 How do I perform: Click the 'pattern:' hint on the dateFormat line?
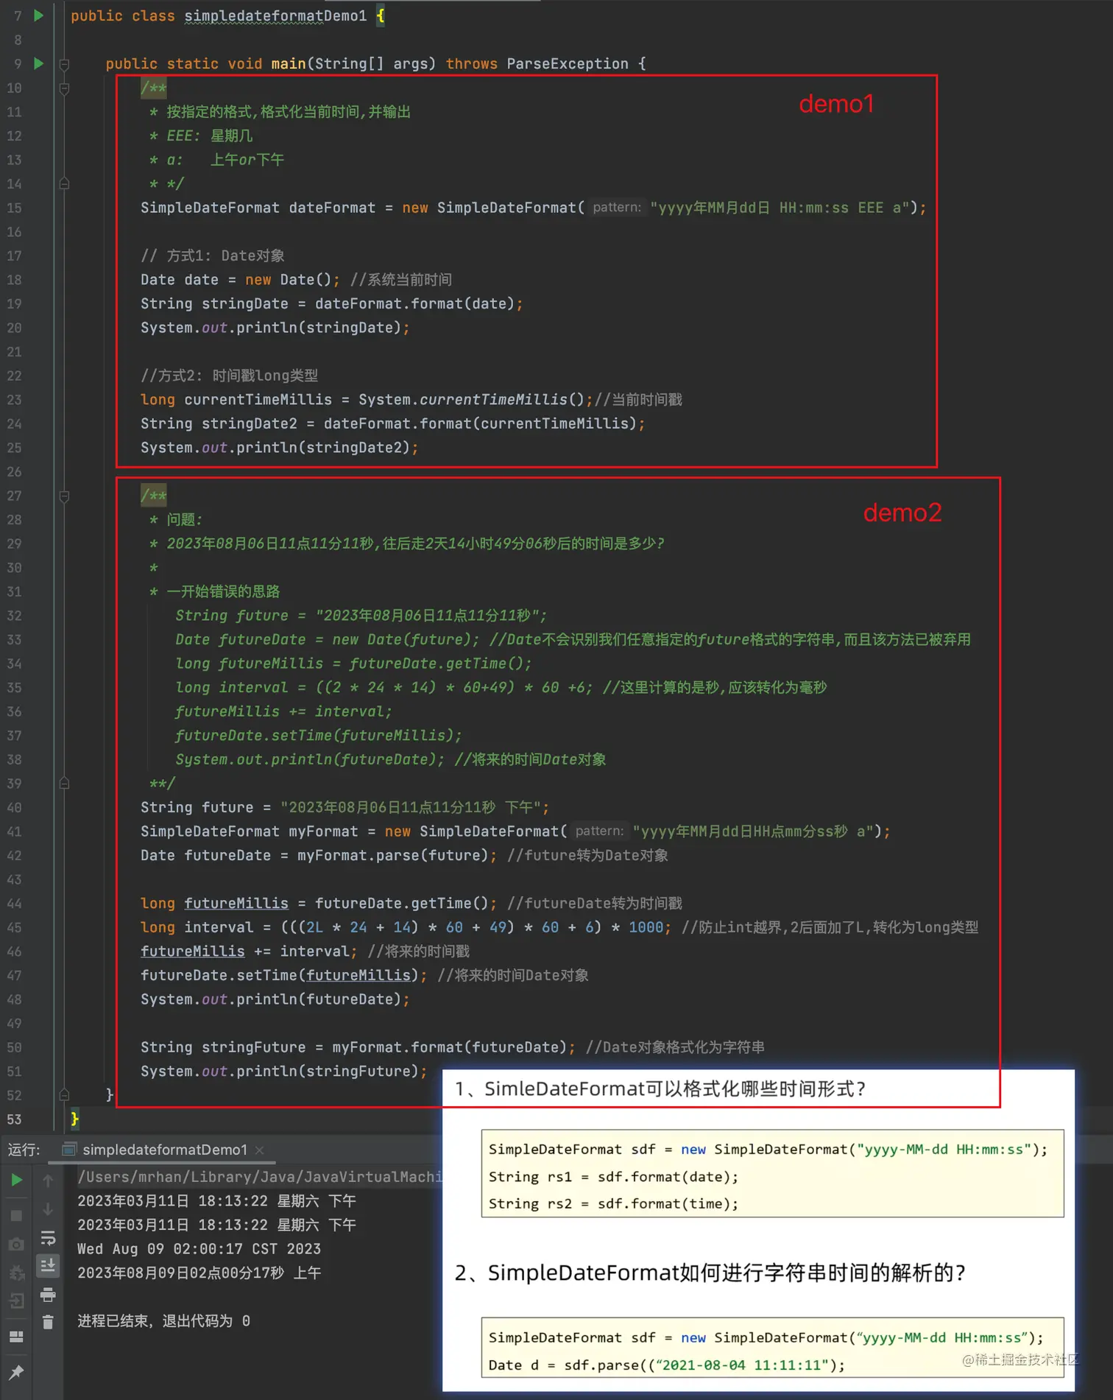(617, 208)
